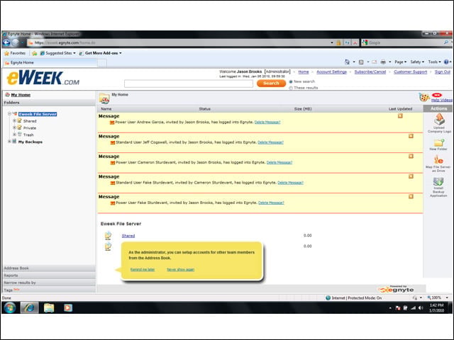Expand the Shared folder tree node
This screenshot has width=454, height=340.
pyautogui.click(x=14, y=120)
